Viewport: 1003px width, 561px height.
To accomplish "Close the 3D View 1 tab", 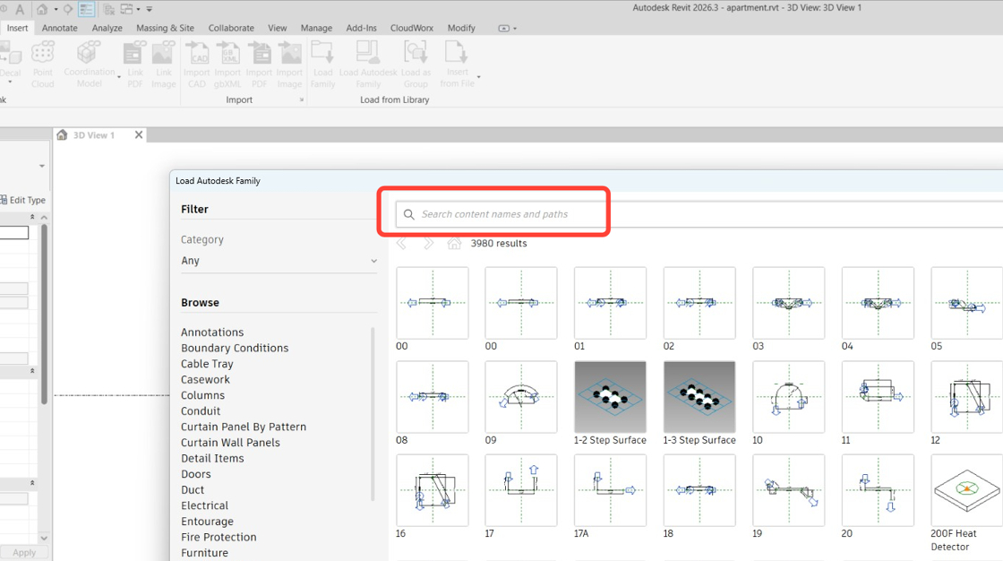I will pos(139,135).
